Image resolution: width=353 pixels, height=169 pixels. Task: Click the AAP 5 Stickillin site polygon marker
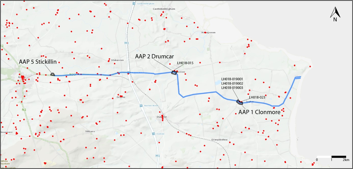pos(53,74)
